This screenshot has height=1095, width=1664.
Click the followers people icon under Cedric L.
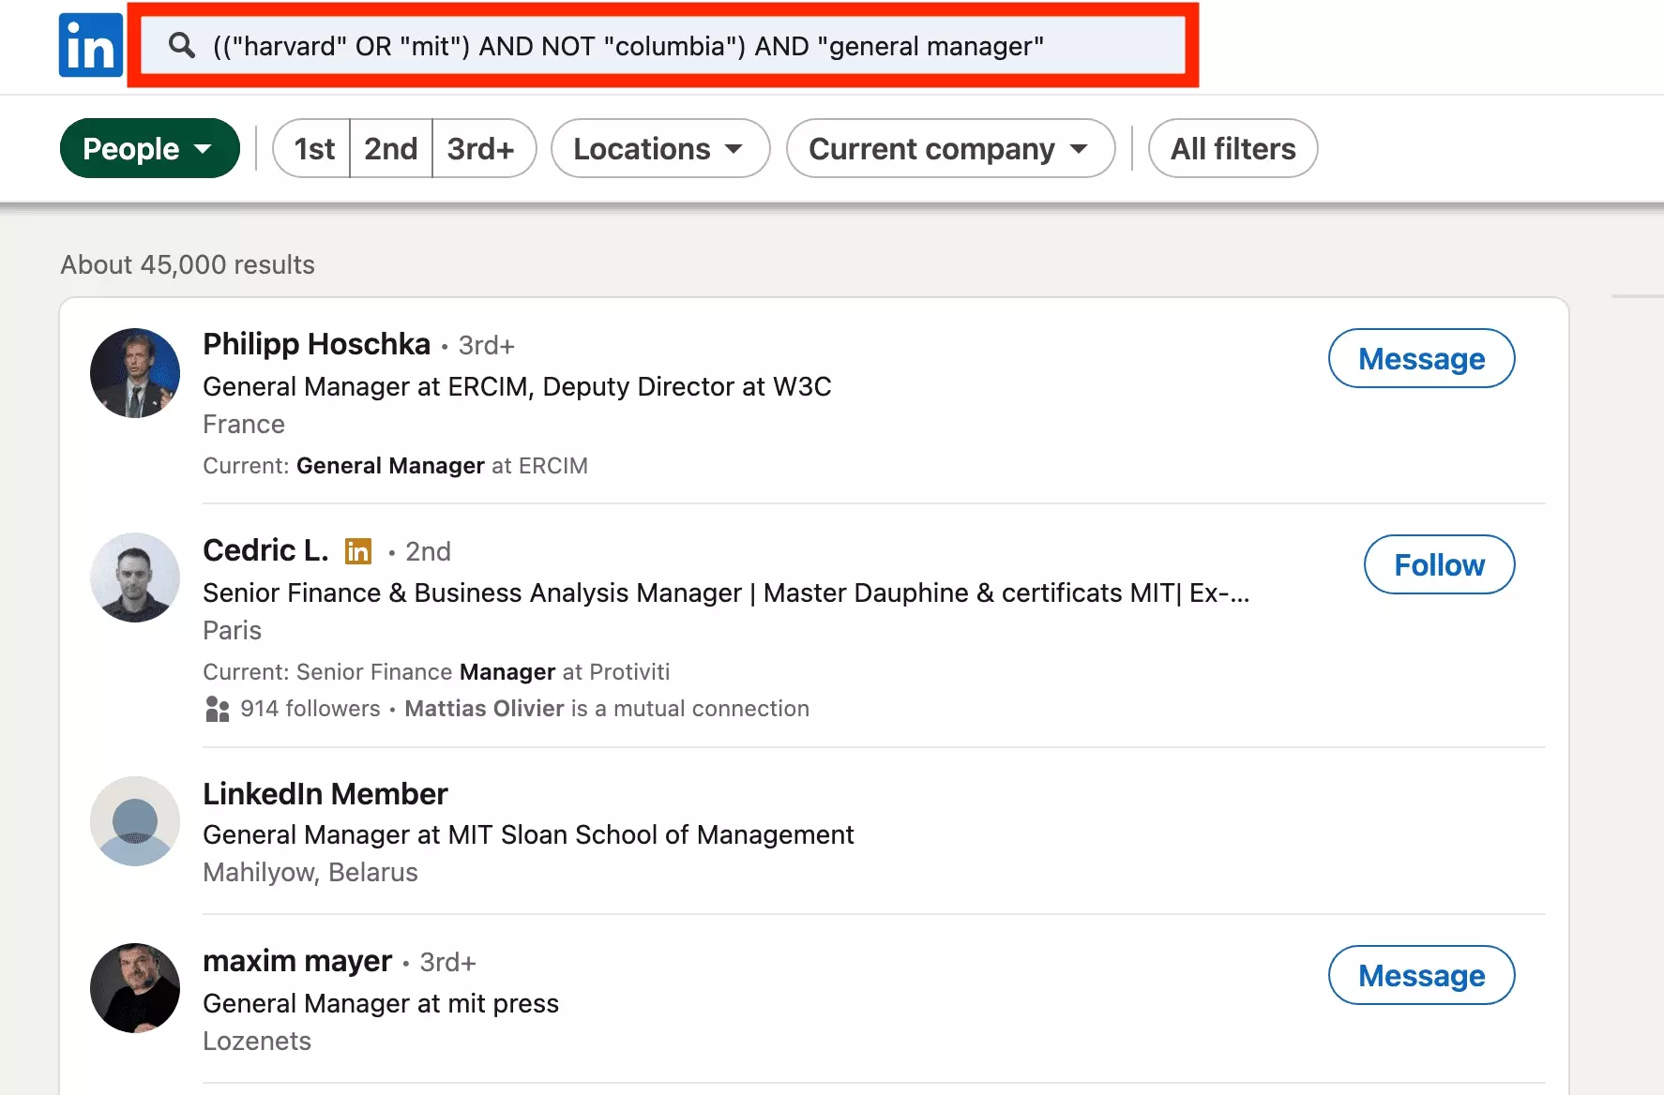(x=217, y=709)
